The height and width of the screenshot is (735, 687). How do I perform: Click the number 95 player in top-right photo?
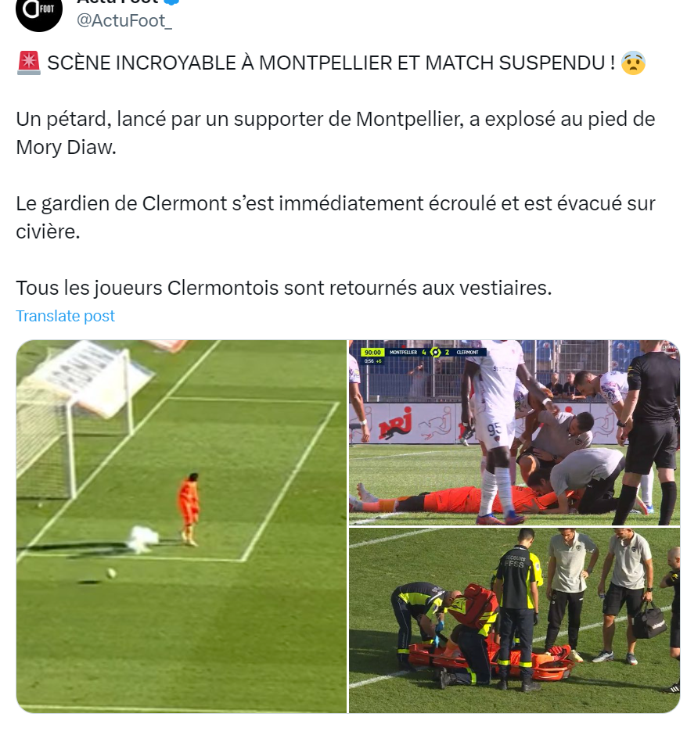(496, 429)
